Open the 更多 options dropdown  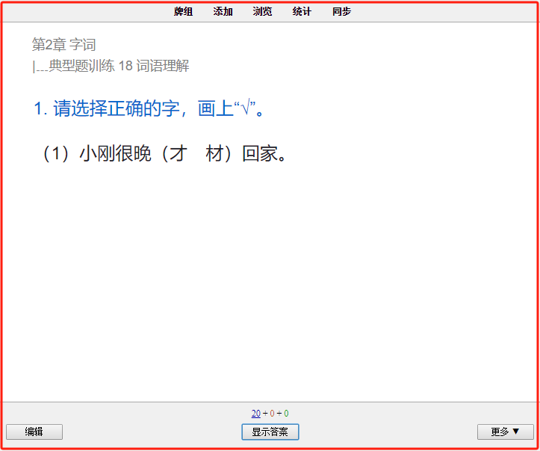pyautogui.click(x=506, y=432)
